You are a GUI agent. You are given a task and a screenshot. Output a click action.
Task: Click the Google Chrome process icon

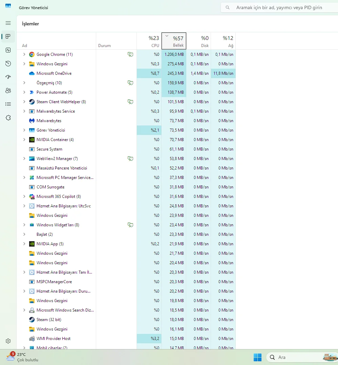32,54
